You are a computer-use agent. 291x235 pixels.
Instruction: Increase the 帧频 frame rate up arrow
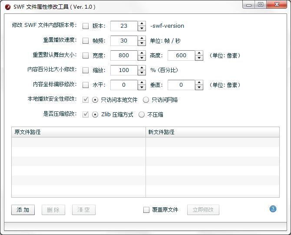[142, 38]
